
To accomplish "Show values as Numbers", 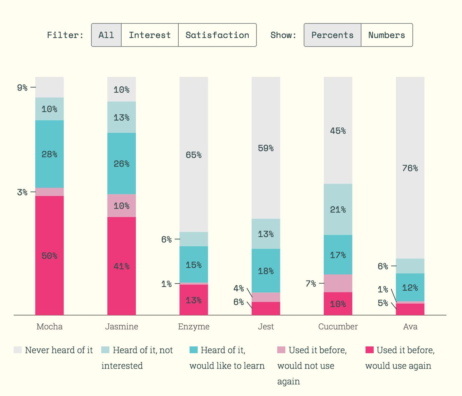I will pos(387,35).
